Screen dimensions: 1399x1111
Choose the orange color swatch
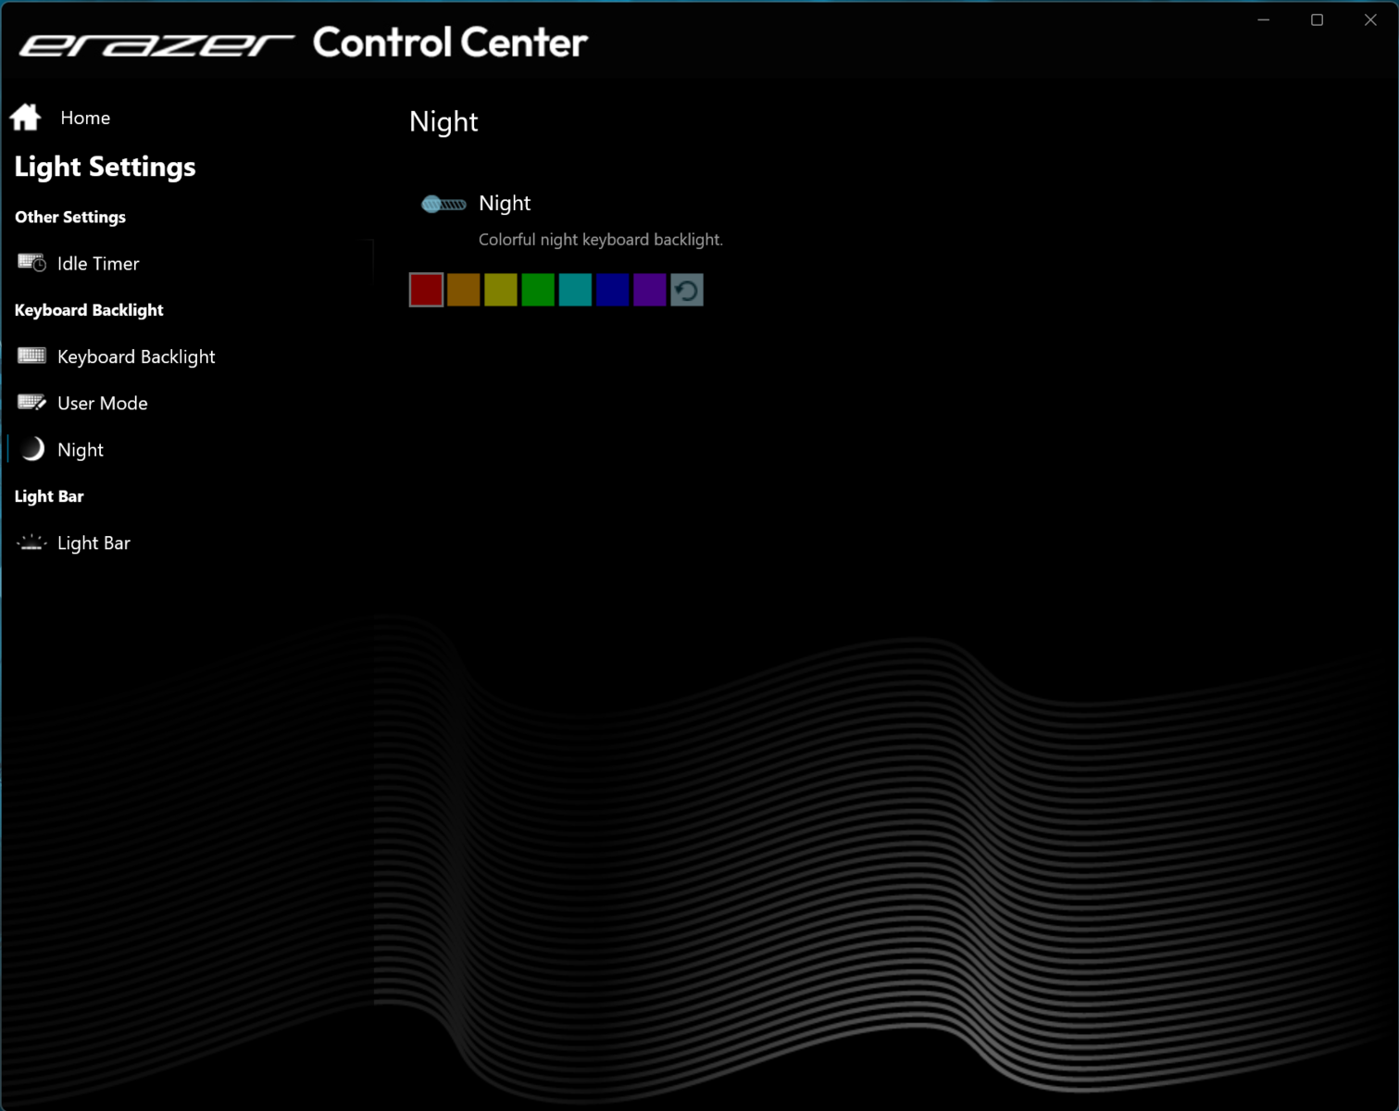click(464, 290)
